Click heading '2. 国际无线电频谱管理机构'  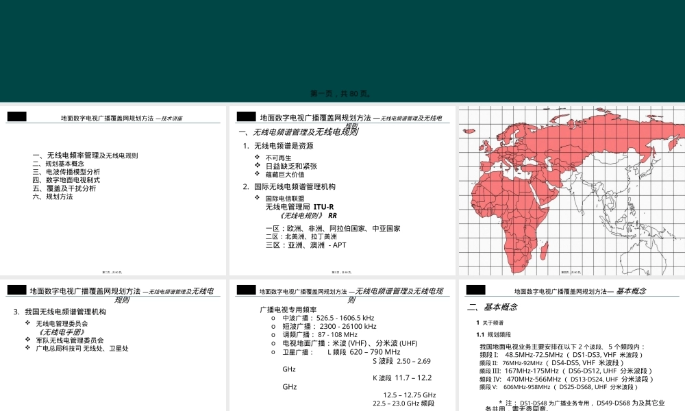click(289, 187)
